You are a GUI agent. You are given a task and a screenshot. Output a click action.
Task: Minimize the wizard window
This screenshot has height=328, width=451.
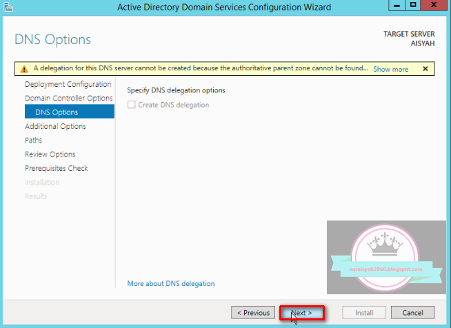(x=397, y=6)
